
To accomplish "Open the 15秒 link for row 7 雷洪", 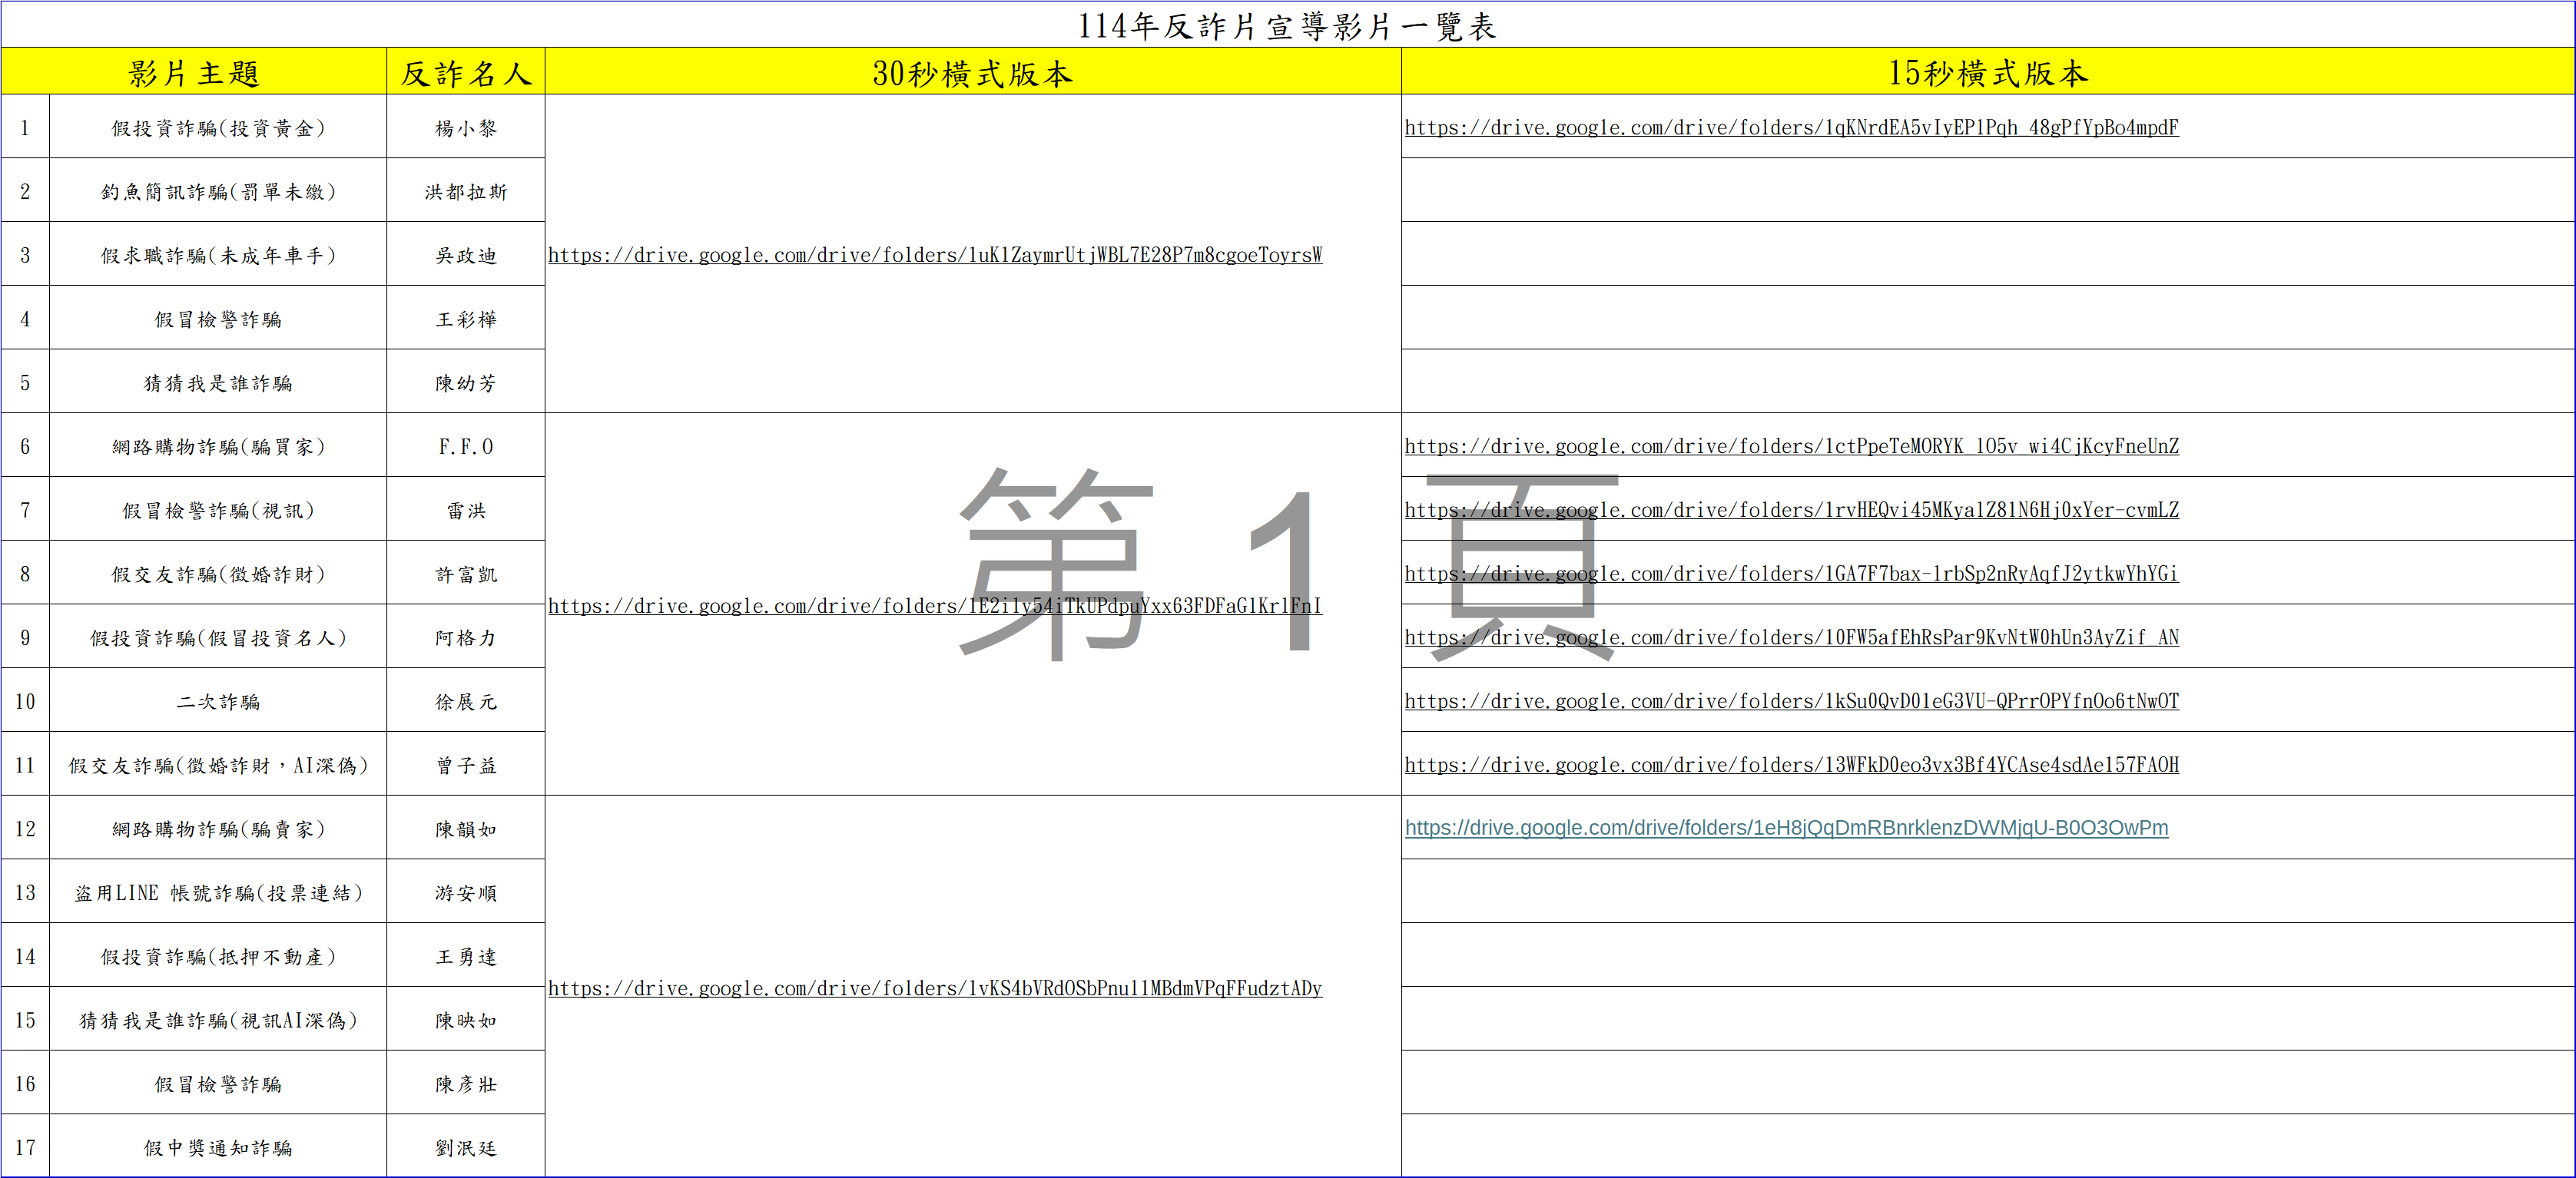I will coord(1790,511).
